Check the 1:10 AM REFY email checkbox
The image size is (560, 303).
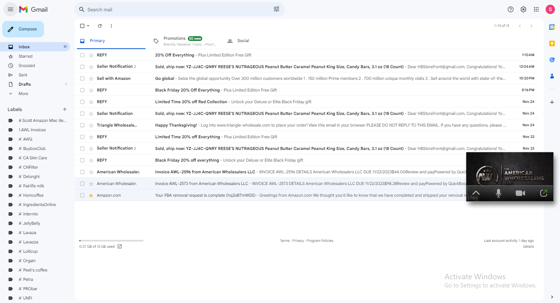pos(82,55)
